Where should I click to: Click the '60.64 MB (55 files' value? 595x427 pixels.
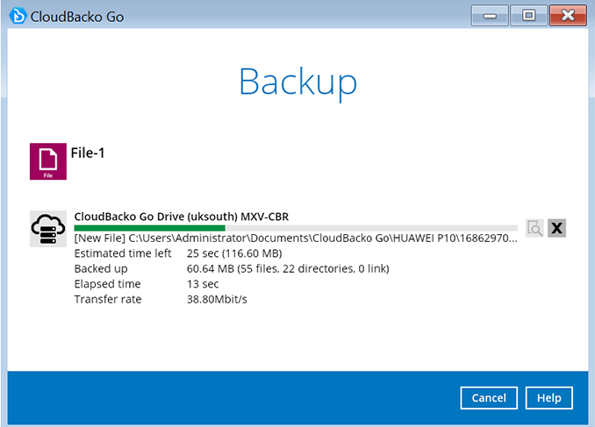click(x=288, y=268)
